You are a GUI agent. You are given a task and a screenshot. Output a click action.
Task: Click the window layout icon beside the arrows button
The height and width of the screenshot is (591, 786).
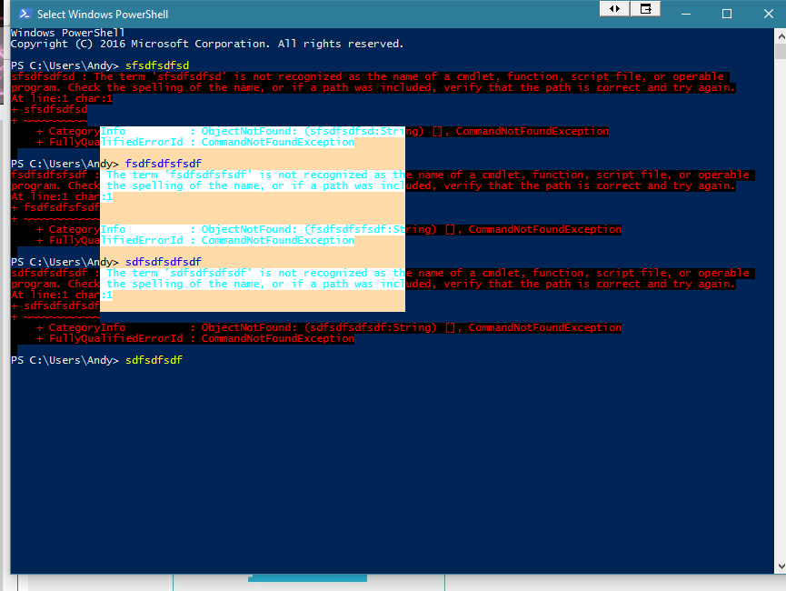coord(646,8)
